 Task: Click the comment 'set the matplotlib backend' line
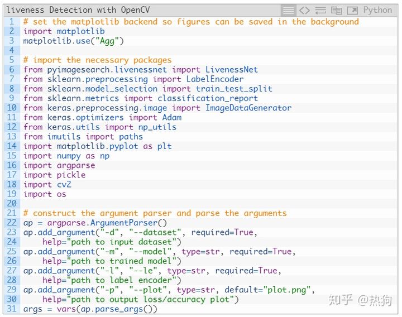[x=191, y=22]
